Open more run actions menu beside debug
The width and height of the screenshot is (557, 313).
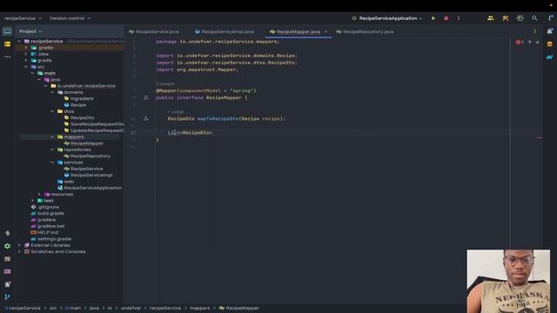click(x=459, y=18)
